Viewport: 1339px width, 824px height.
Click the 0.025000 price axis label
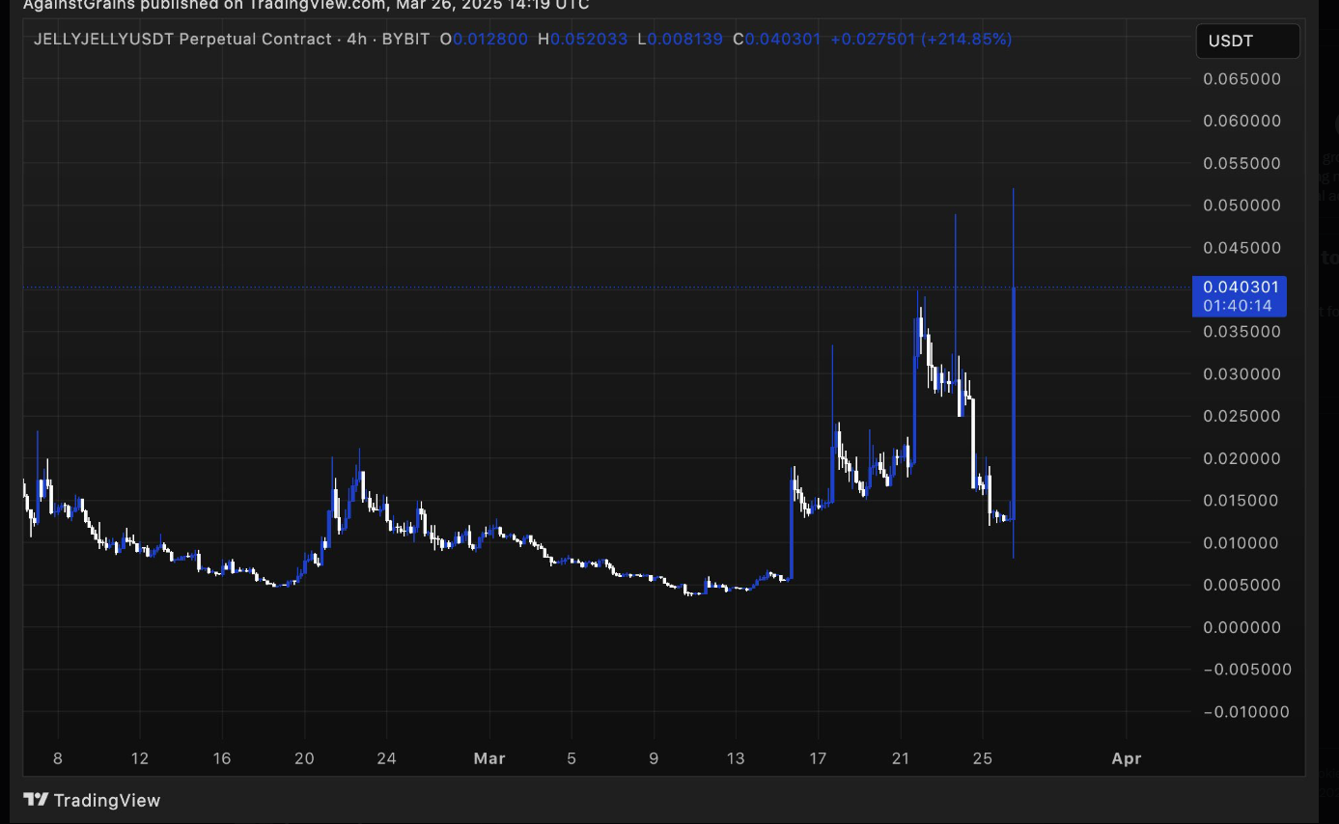pyautogui.click(x=1241, y=417)
